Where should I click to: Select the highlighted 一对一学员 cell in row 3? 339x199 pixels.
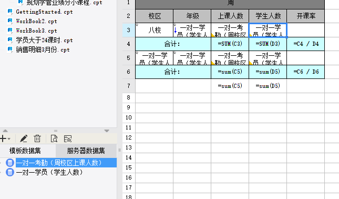coord(268,30)
